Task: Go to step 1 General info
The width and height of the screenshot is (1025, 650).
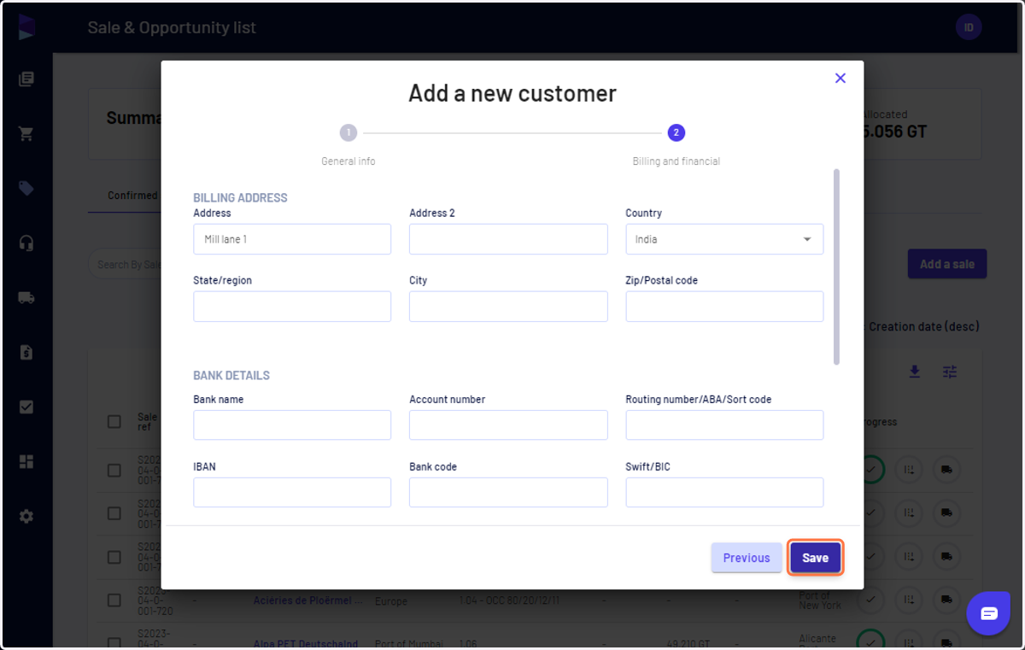Action: [348, 132]
